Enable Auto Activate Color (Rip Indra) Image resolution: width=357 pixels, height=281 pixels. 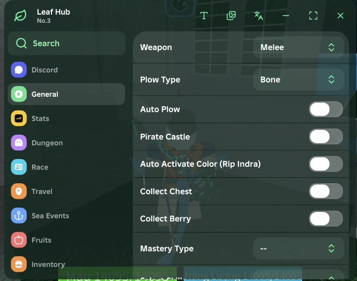[325, 164]
